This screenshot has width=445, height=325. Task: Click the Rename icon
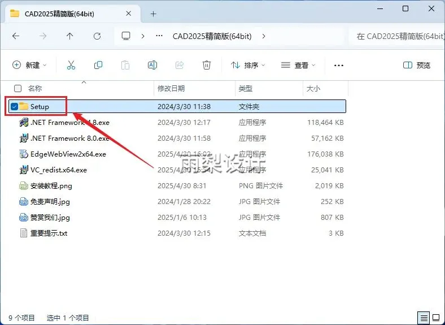tap(152, 65)
